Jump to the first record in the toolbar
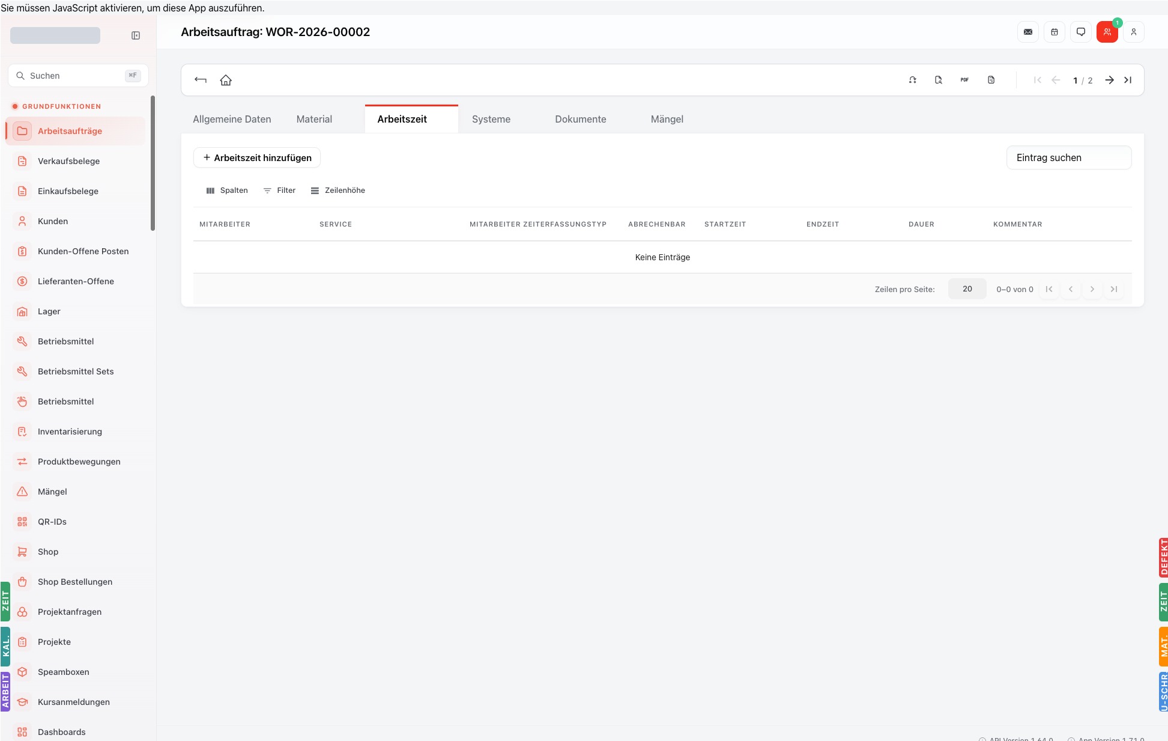This screenshot has height=741, width=1168. click(1038, 80)
